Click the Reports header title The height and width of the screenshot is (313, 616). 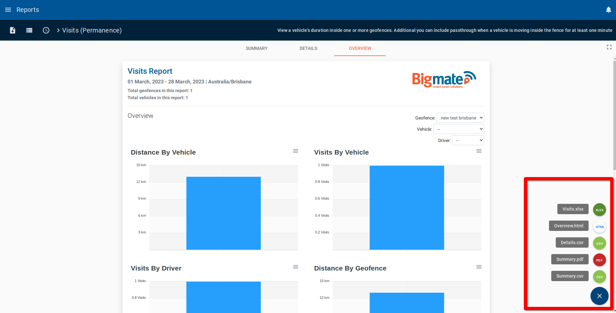pyautogui.click(x=28, y=10)
